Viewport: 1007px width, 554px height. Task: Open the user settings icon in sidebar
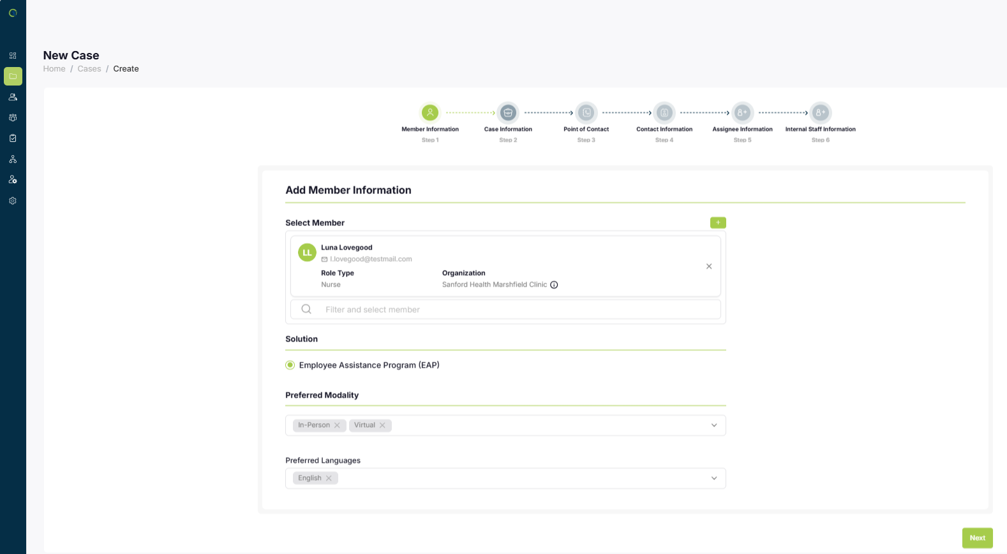13,179
